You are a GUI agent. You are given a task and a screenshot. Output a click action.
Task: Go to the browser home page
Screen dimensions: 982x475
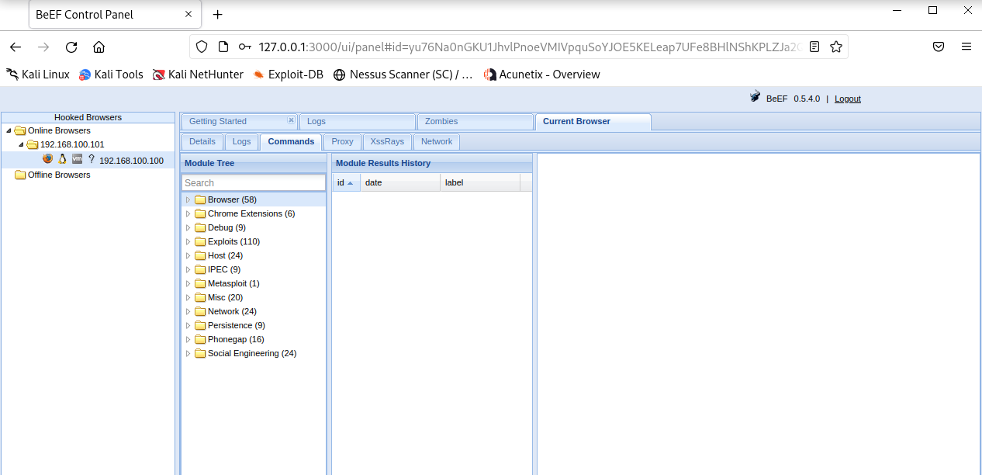tap(99, 47)
